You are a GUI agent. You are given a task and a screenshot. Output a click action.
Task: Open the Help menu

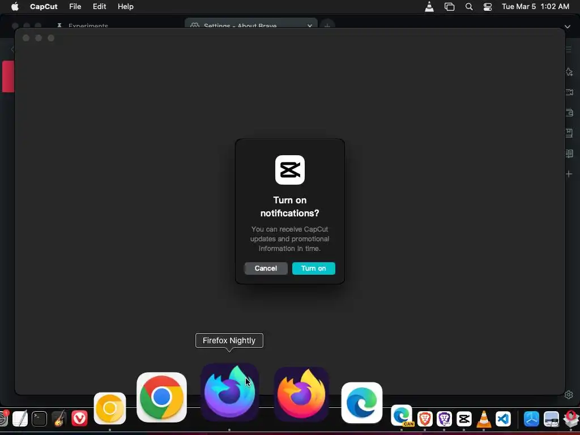[125, 6]
